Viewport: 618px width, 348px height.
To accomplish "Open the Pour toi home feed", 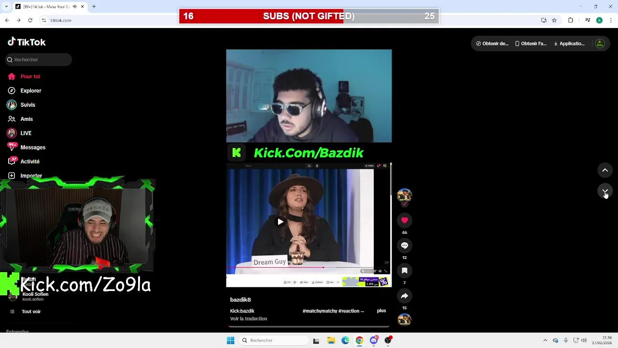I will click(x=24, y=76).
